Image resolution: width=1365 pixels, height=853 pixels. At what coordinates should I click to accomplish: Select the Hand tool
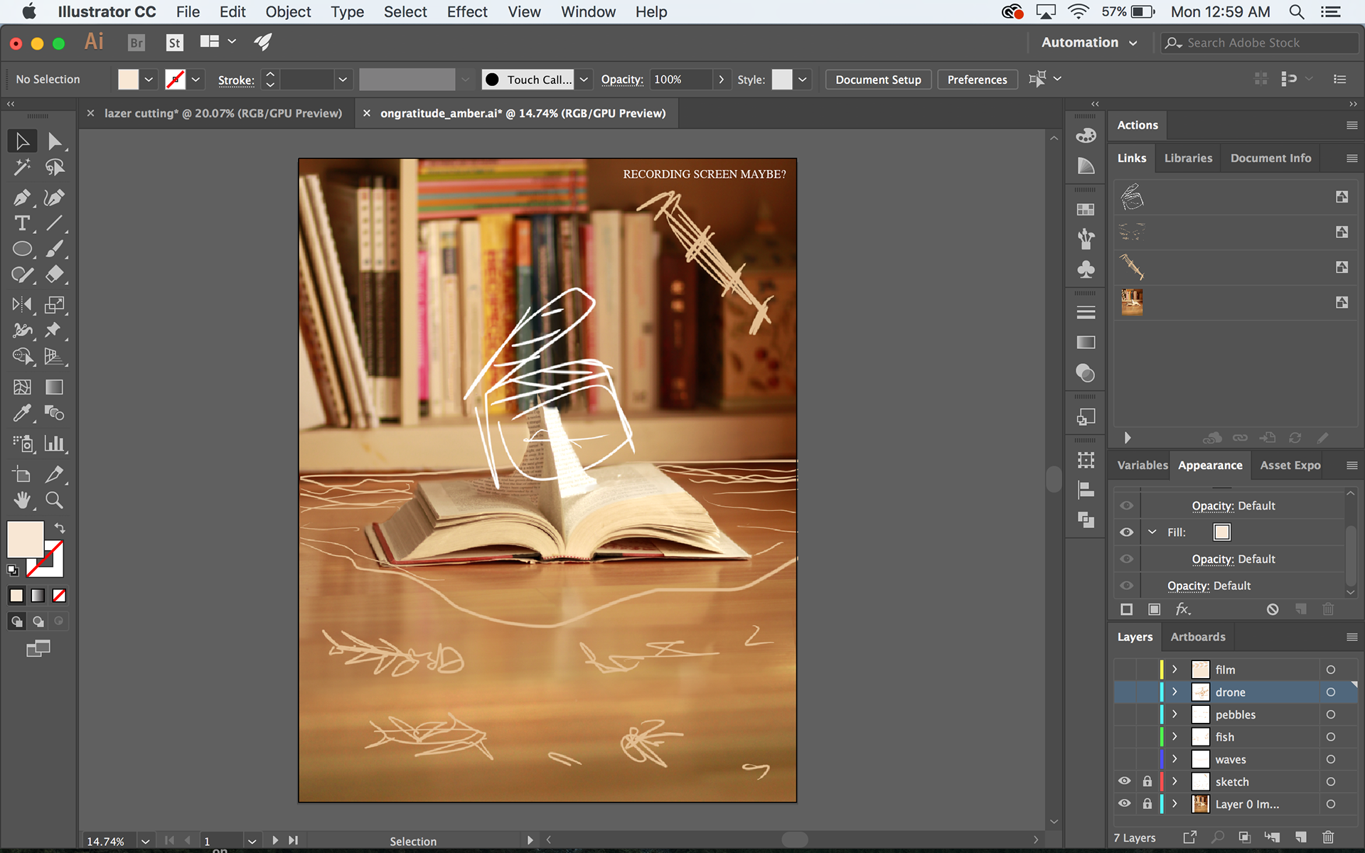[x=21, y=500]
